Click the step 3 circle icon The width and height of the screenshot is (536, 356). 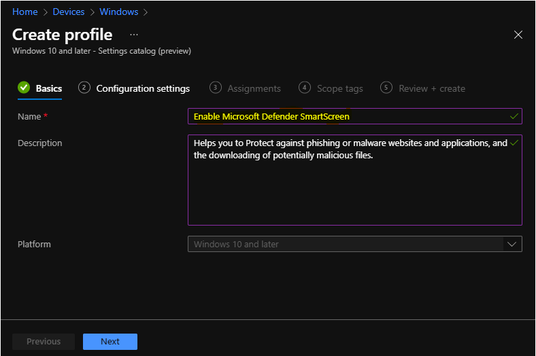(216, 88)
